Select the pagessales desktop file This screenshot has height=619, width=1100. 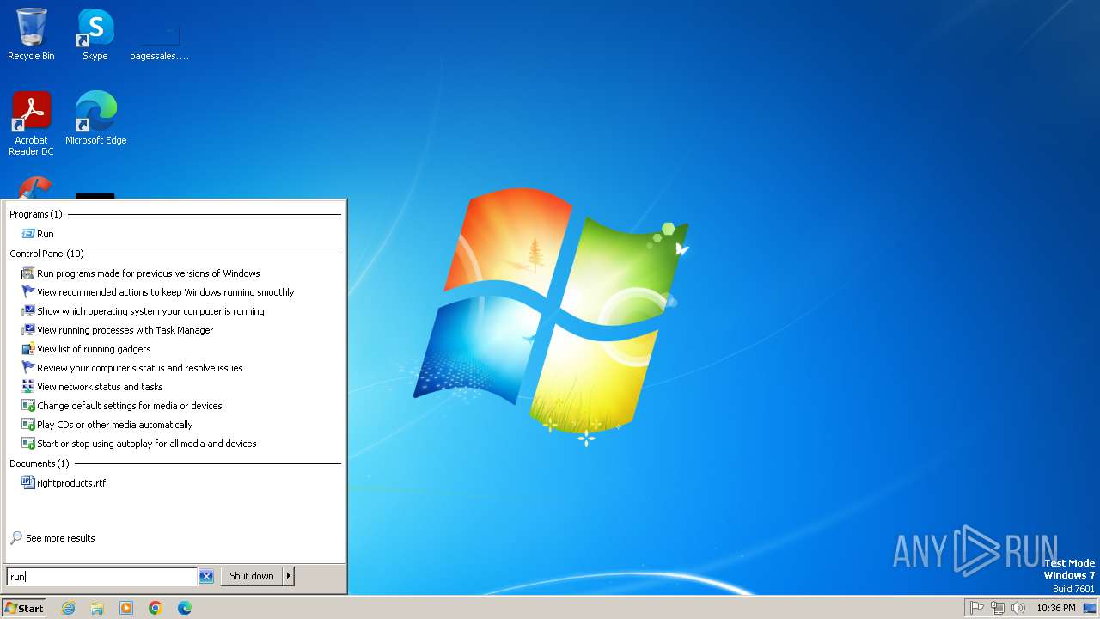160,40
